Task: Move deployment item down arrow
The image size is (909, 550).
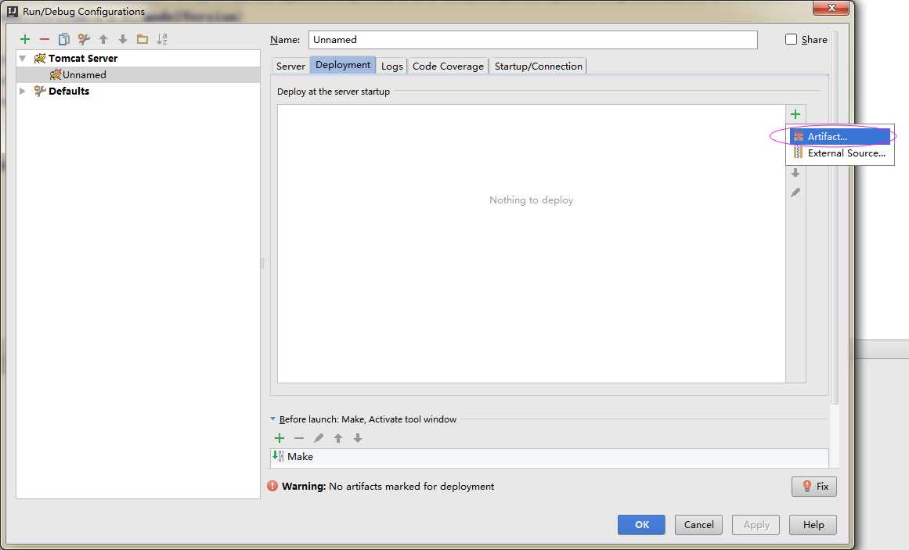Action: (795, 173)
